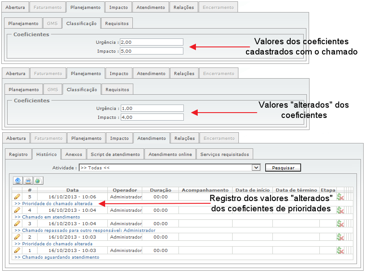Open the 'Prioridade do chamado alterada' link
The width and height of the screenshot is (365, 273).
click(51, 202)
